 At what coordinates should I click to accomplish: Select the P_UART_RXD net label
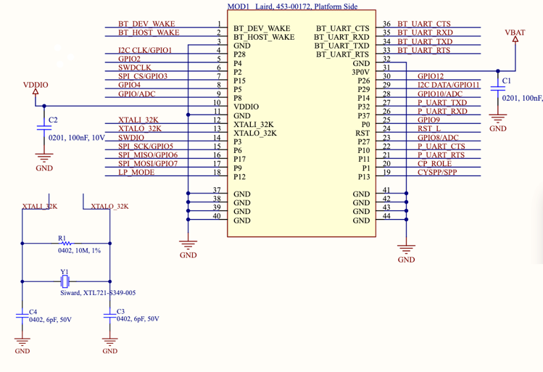click(442, 111)
